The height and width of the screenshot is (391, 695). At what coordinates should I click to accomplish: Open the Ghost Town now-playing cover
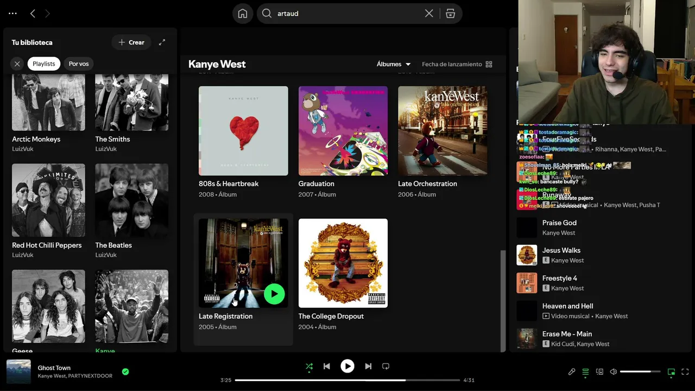pos(18,372)
